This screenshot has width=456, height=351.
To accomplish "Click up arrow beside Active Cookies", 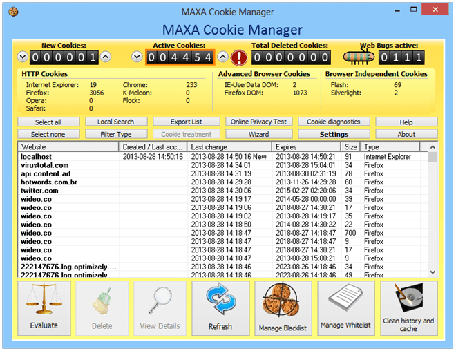I will (222, 57).
